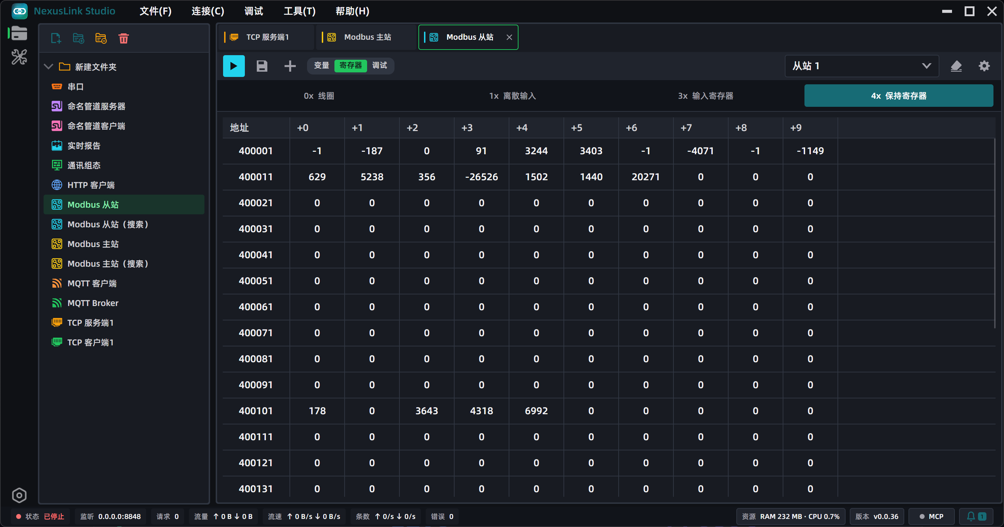Image resolution: width=1004 pixels, height=527 pixels.
Task: Click the 错误 0 status item
Action: click(442, 516)
